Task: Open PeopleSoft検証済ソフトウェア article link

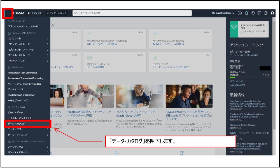Action: pos(89,113)
